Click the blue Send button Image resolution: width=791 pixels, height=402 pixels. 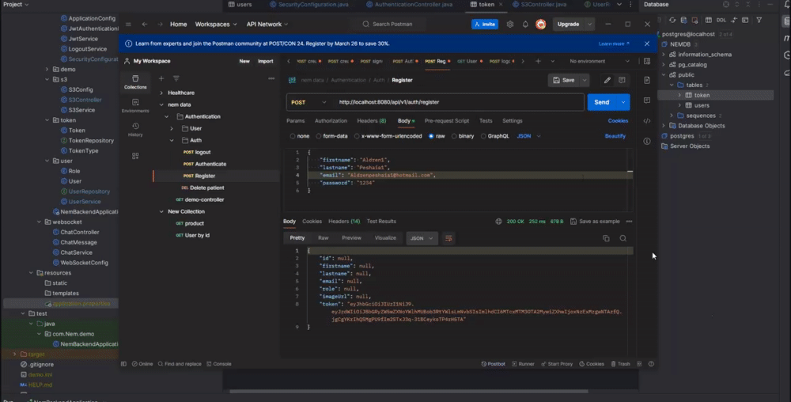602,102
